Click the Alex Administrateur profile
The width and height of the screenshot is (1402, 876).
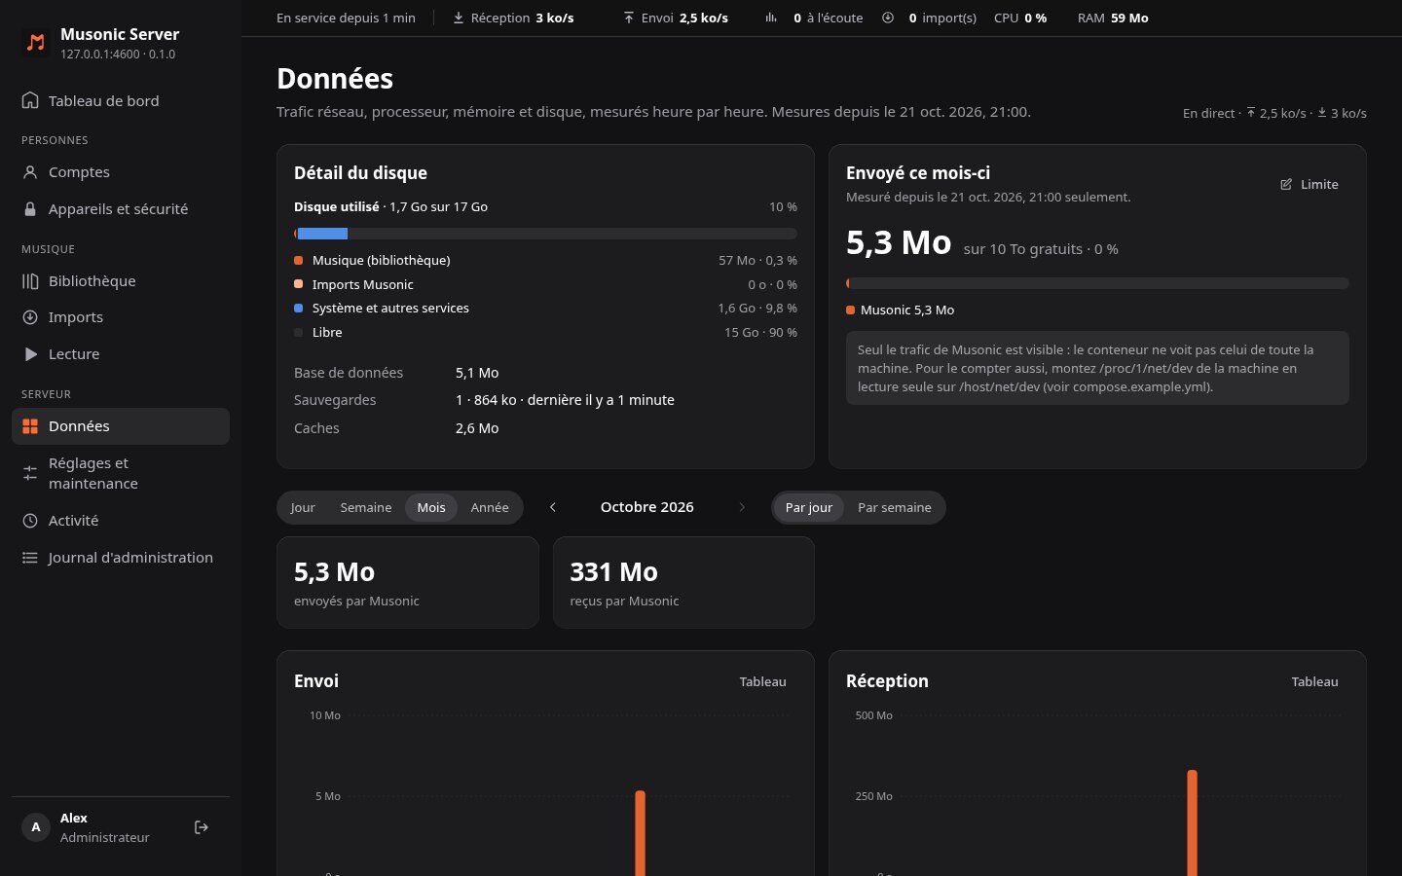tap(104, 827)
